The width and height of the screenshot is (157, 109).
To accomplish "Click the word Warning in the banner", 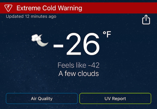I will [70, 8].
